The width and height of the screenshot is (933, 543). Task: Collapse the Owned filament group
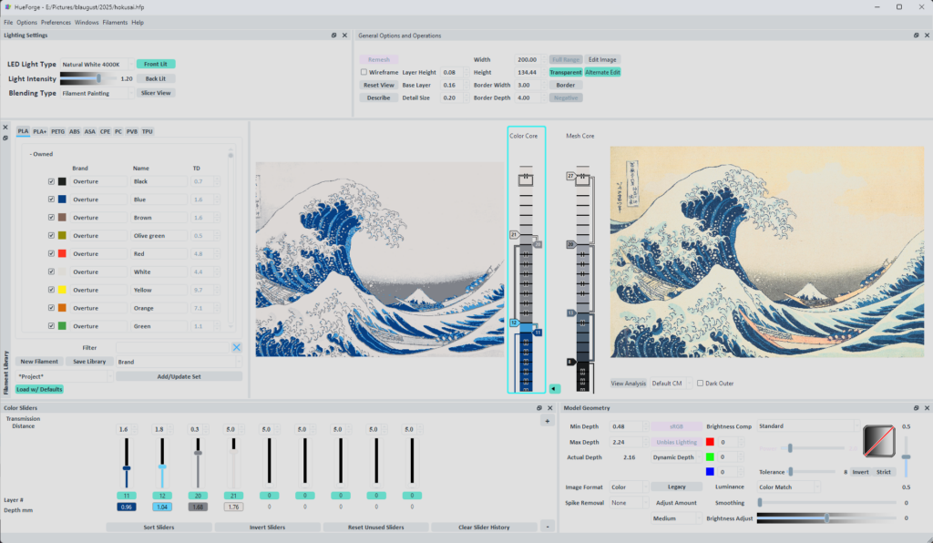41,154
